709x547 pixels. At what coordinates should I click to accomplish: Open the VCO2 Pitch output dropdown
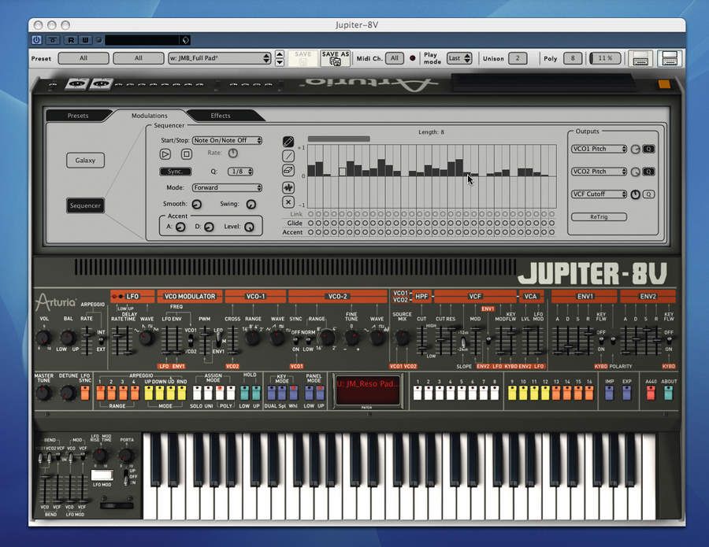[599, 172]
